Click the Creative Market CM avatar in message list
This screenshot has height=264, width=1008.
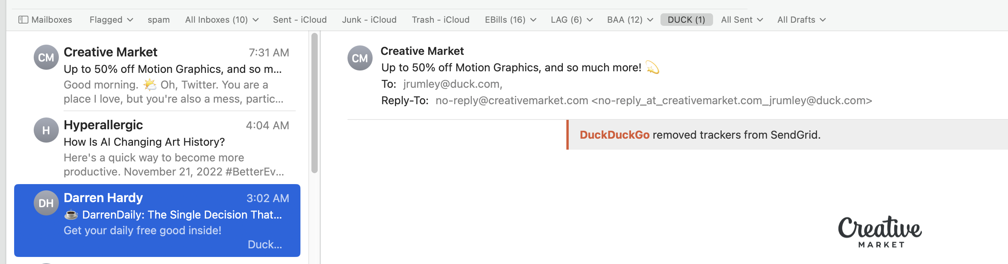[46, 57]
